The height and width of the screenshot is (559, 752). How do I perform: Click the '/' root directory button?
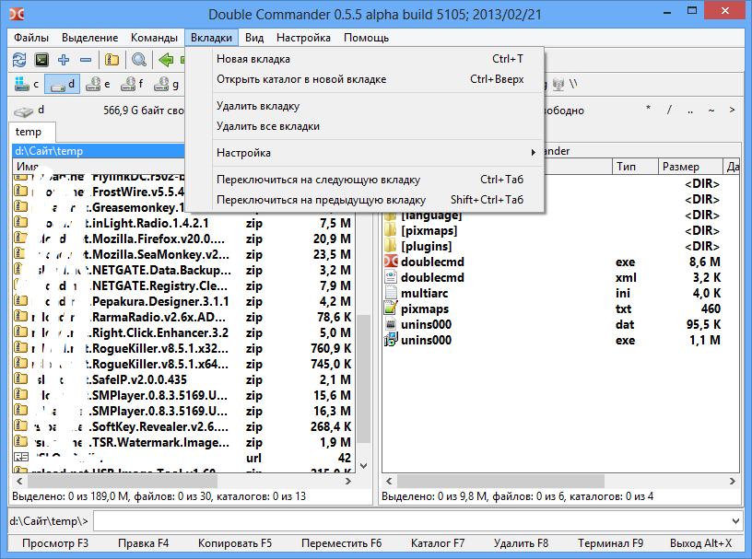pos(669,110)
